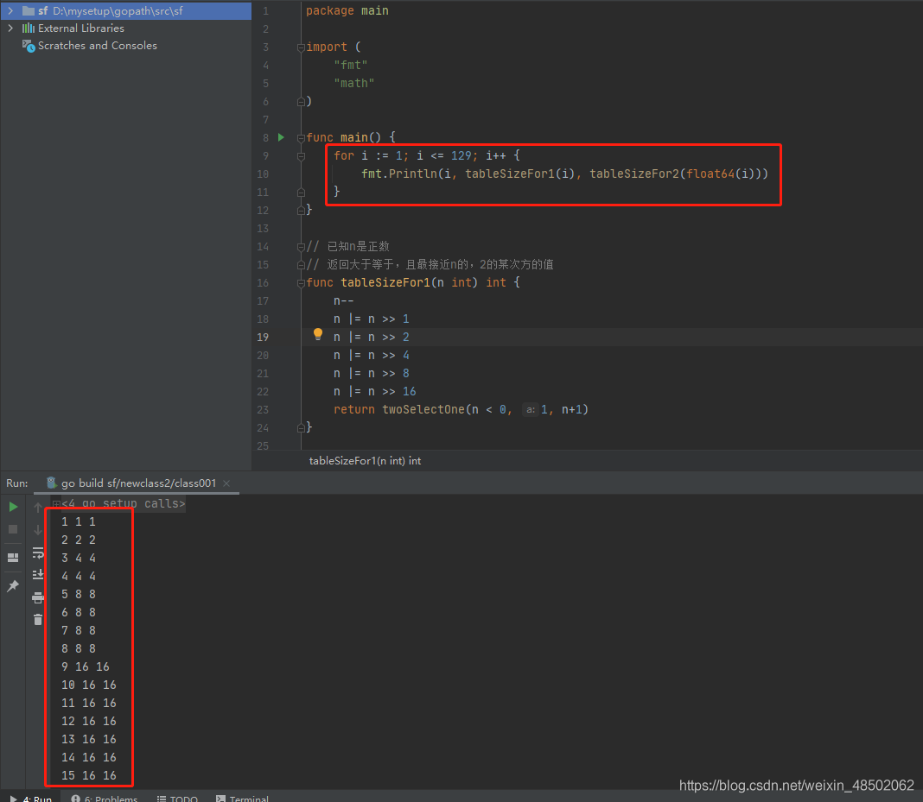The image size is (923, 802).
Task: Collapse the import block fold marker
Action: coord(301,47)
